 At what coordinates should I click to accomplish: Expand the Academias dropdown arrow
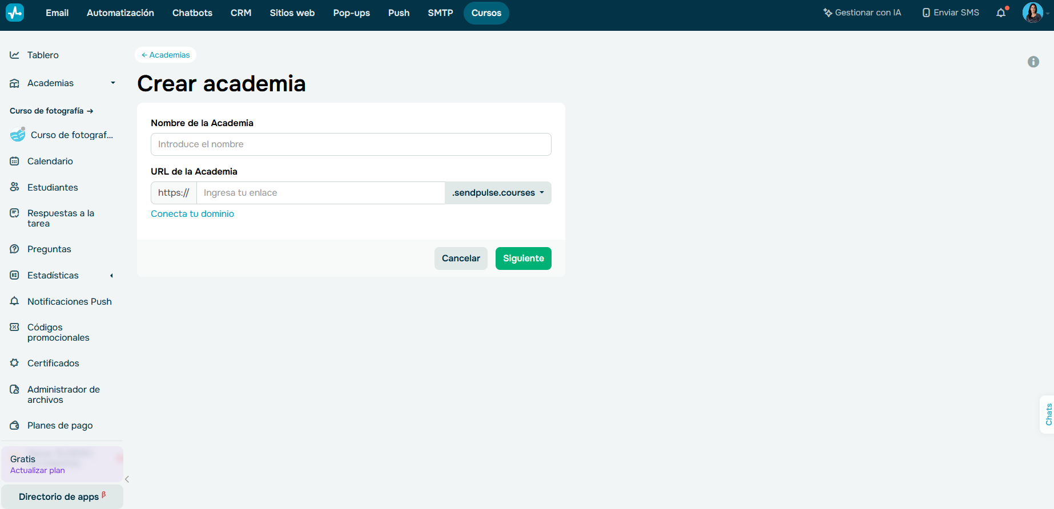(113, 83)
